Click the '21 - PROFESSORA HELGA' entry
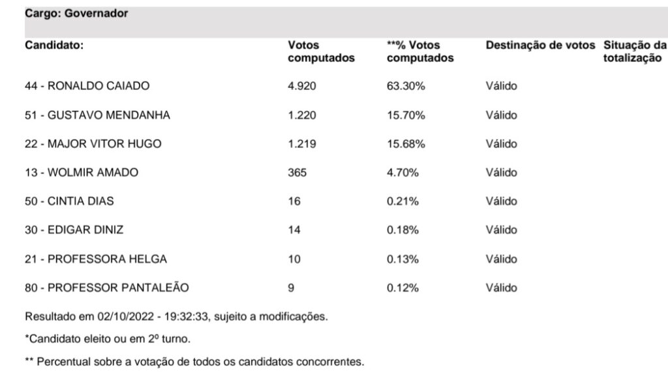Image resolution: width=668 pixels, height=388 pixels. point(95,259)
